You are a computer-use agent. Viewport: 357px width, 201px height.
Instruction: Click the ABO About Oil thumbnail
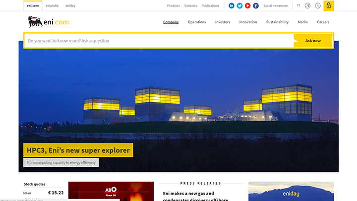pyautogui.click(x=111, y=191)
